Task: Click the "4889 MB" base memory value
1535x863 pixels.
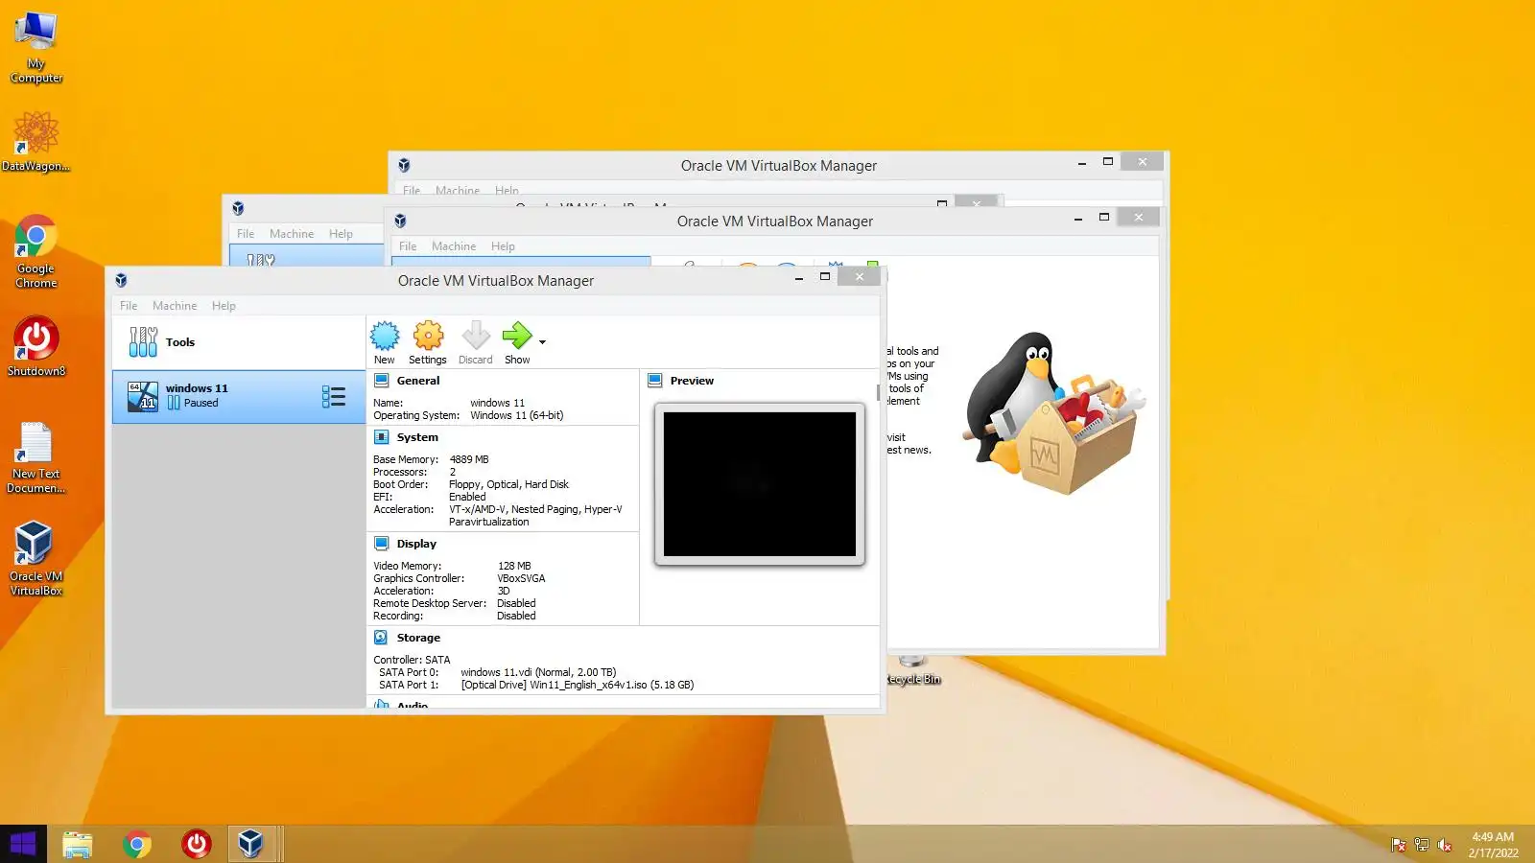Action: coord(469,459)
